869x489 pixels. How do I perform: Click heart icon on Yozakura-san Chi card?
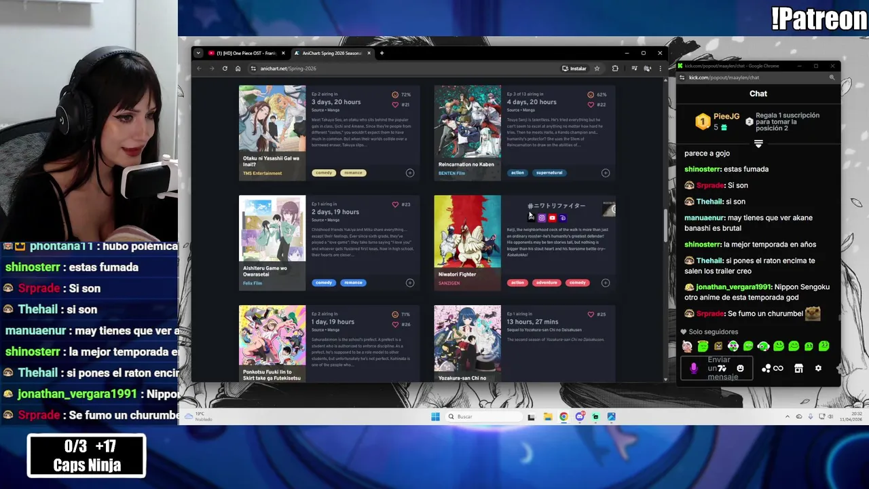(591, 314)
